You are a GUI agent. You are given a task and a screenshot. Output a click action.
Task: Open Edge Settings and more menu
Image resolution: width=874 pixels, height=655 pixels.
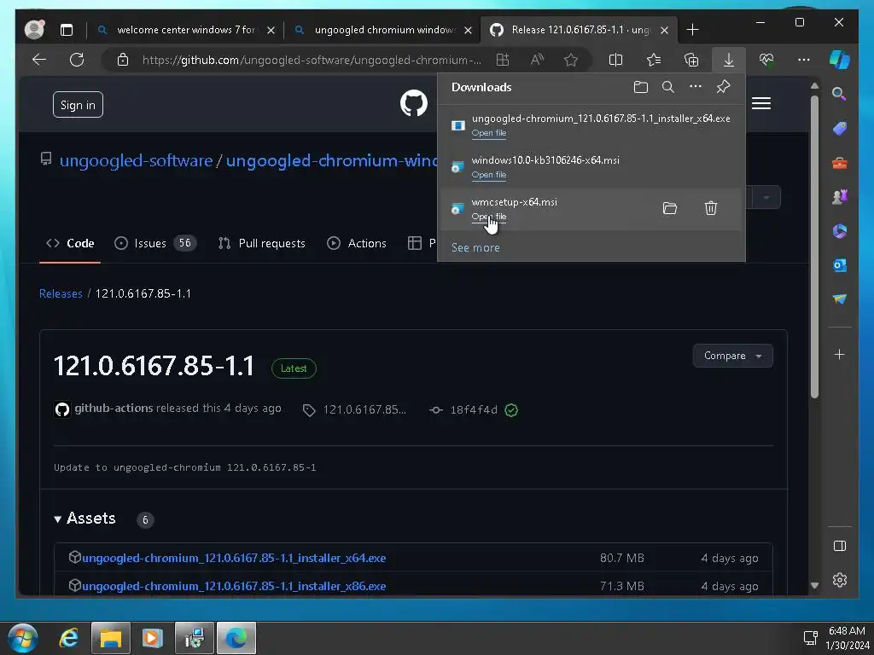point(804,60)
